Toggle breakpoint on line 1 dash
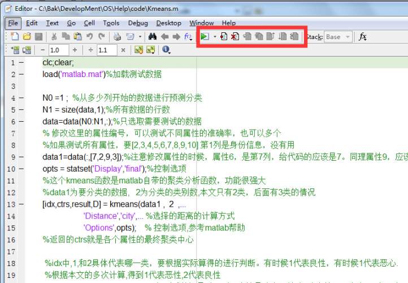 tap(21, 62)
